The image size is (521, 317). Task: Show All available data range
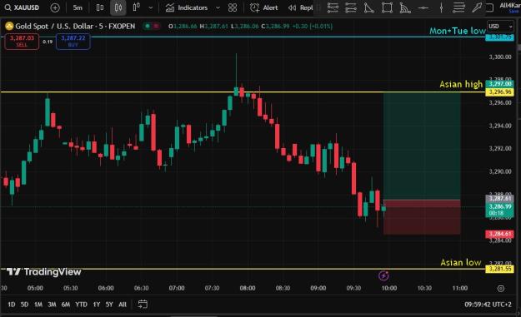(123, 304)
